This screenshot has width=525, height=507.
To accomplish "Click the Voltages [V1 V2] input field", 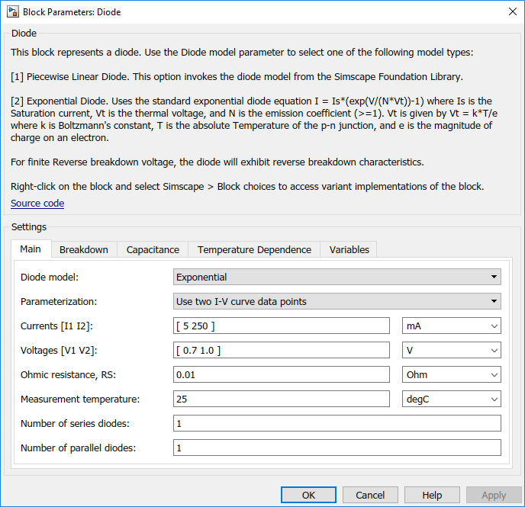I will tap(282, 350).
